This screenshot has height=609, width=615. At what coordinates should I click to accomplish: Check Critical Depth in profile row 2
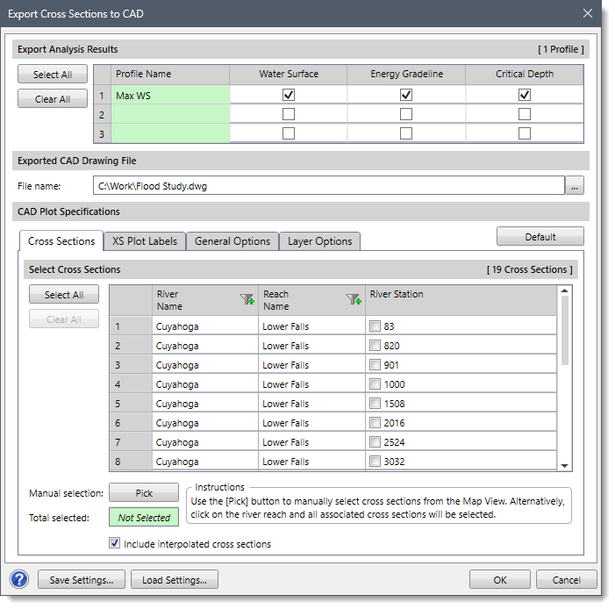click(x=525, y=114)
